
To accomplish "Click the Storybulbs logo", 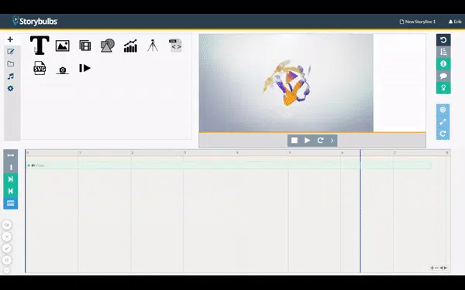I will tap(35, 21).
